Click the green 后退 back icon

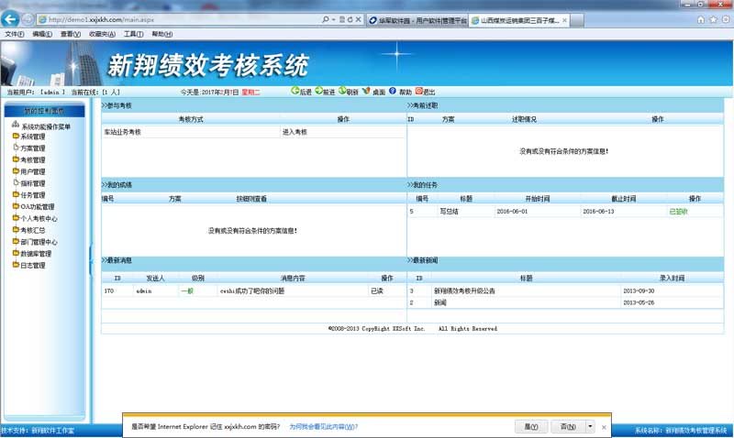pyautogui.click(x=295, y=92)
